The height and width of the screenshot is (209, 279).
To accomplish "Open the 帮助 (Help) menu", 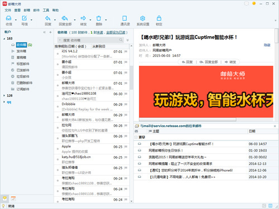I will tap(55, 10).
